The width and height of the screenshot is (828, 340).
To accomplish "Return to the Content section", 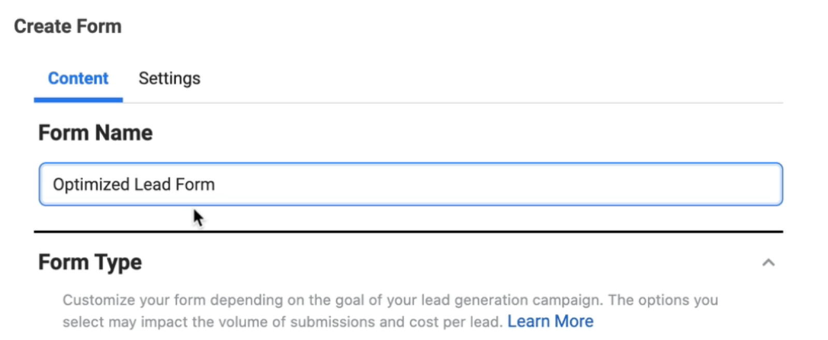I will 78,79.
